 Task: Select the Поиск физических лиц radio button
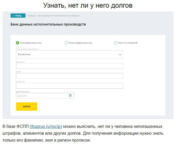18,43
